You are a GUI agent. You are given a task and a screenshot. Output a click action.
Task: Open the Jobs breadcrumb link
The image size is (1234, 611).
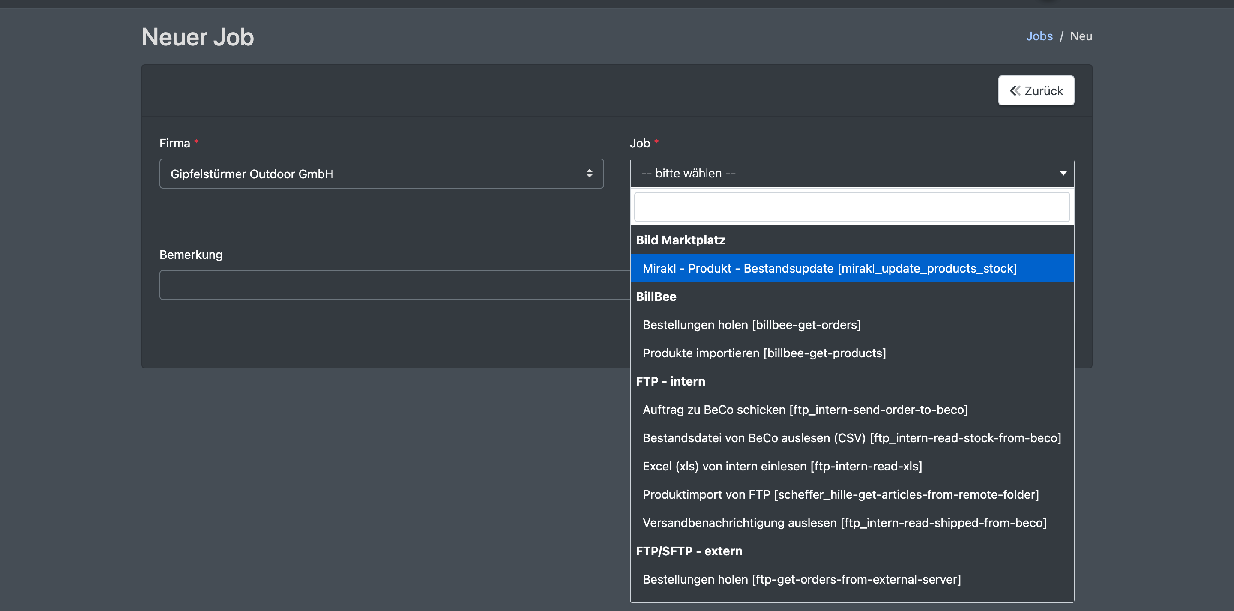(x=1039, y=36)
